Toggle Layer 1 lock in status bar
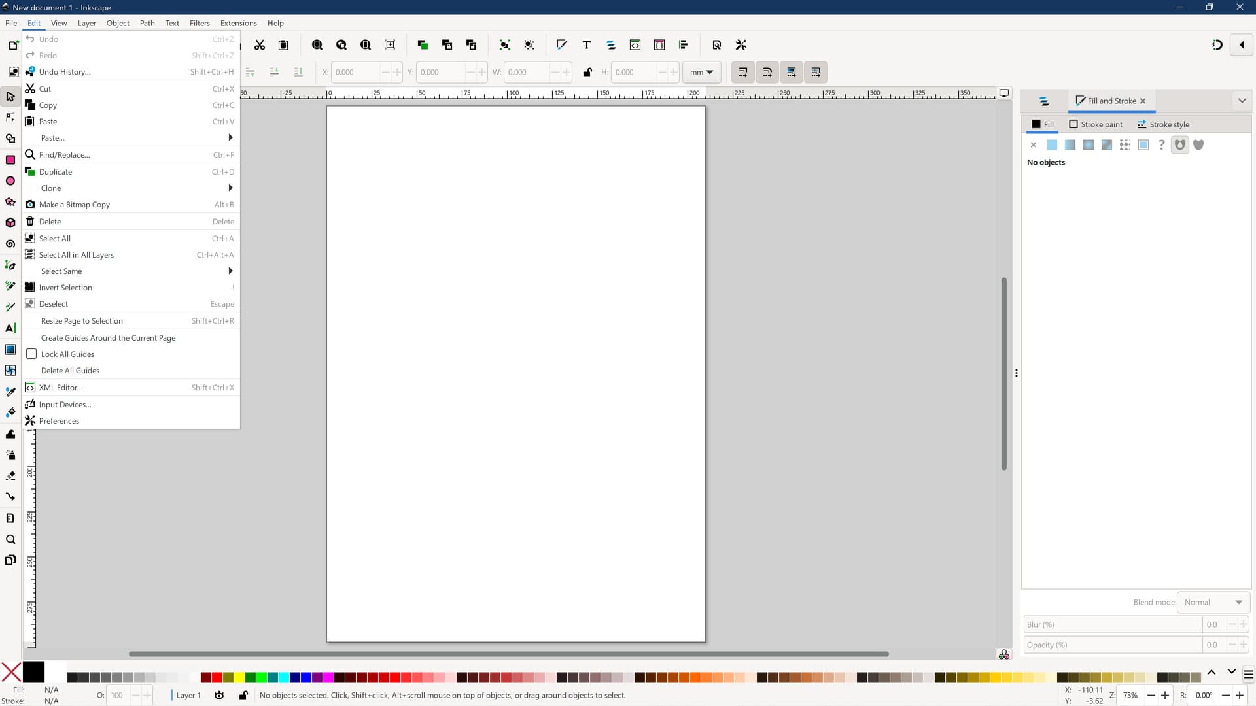This screenshot has height=706, width=1256. tap(243, 695)
